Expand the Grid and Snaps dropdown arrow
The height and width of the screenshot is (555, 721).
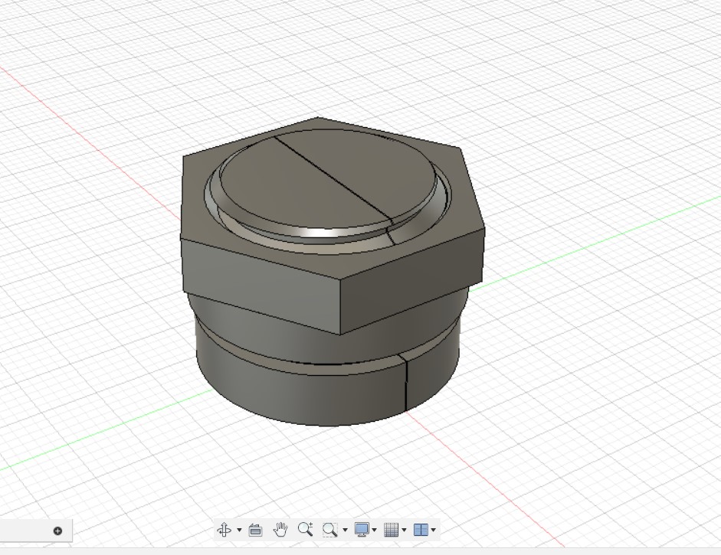coord(404,531)
